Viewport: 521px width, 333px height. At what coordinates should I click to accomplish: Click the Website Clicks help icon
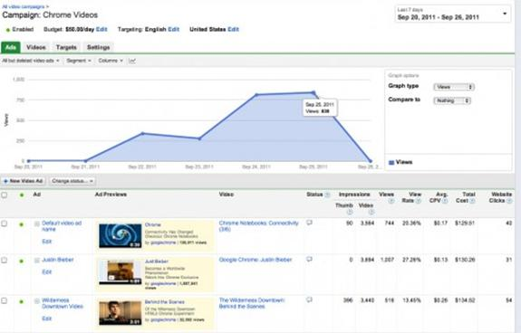(x=509, y=201)
